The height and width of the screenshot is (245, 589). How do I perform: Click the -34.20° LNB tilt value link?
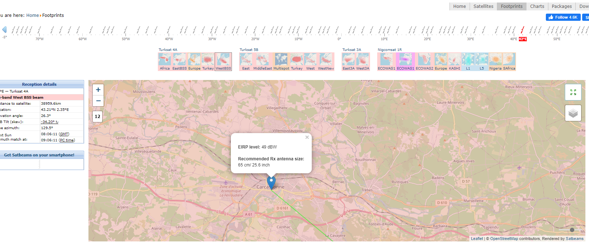coord(50,122)
